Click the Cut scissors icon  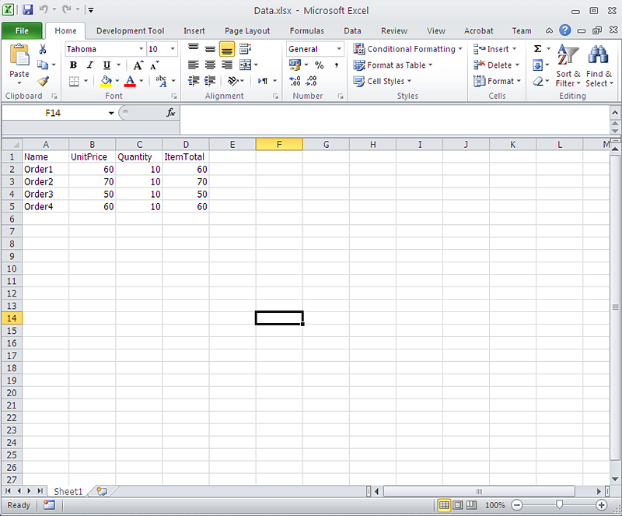(43, 49)
